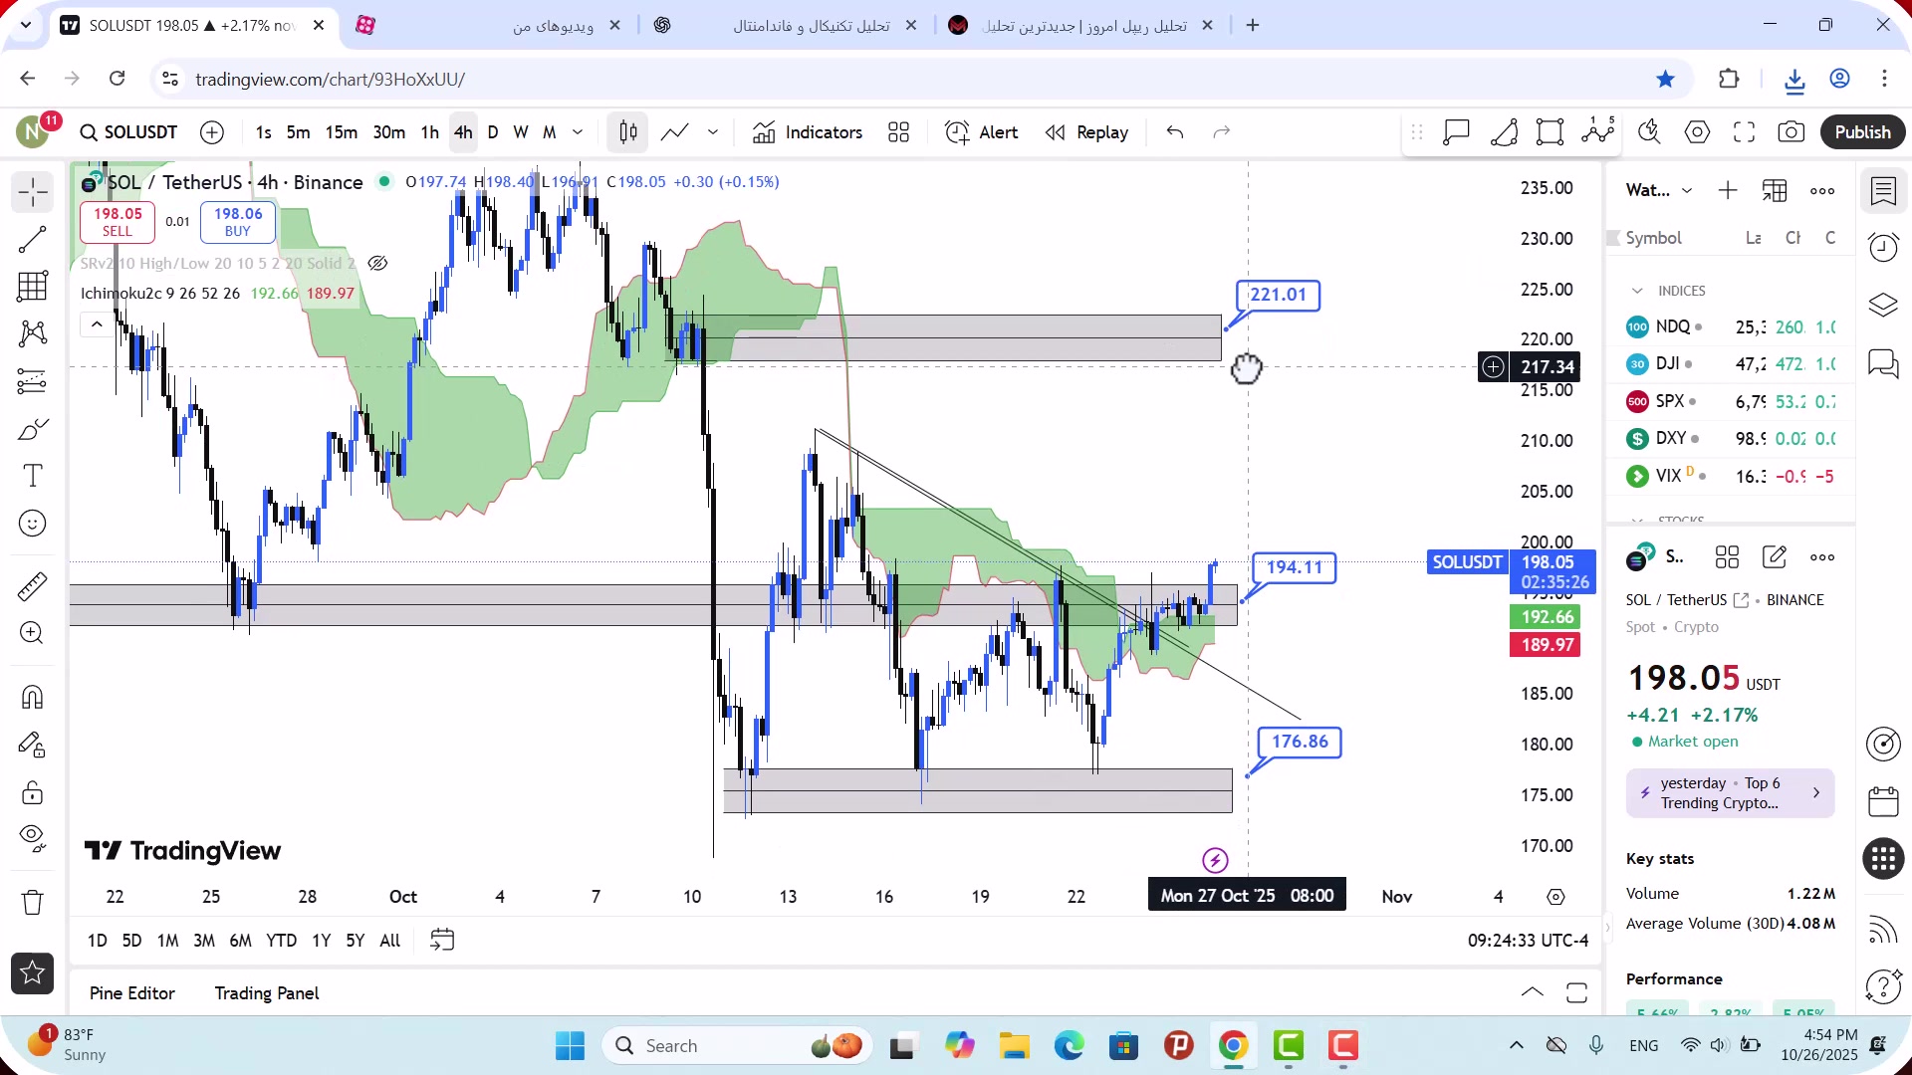
Task: Toggle lock all drawings
Action: [32, 792]
